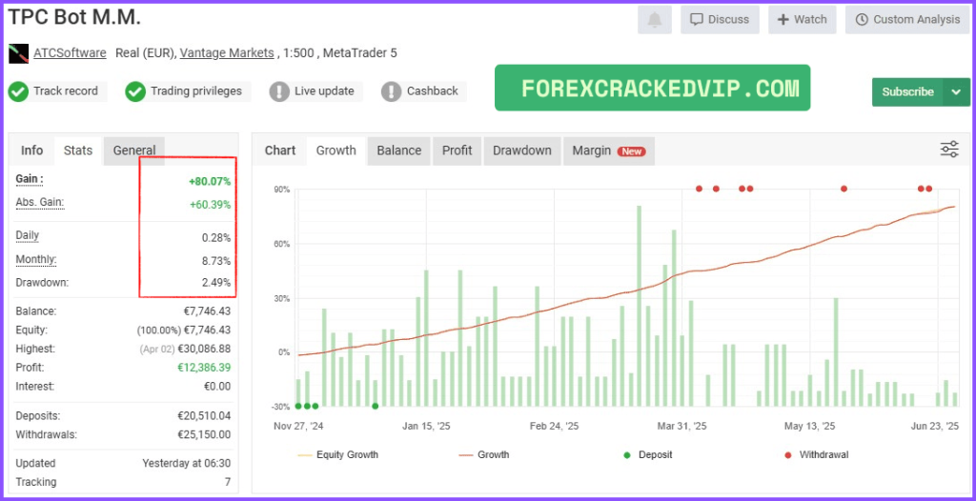This screenshot has width=976, height=501.
Task: Click the TPC Bot M.M. title
Action: click(74, 17)
